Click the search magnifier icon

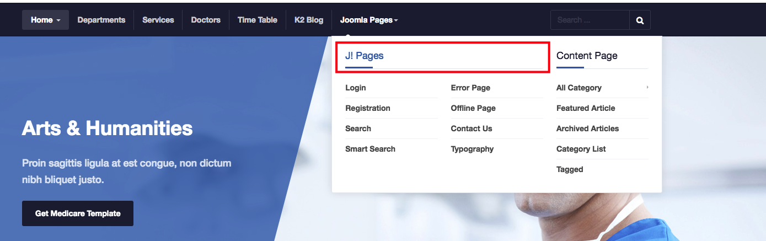pos(640,20)
